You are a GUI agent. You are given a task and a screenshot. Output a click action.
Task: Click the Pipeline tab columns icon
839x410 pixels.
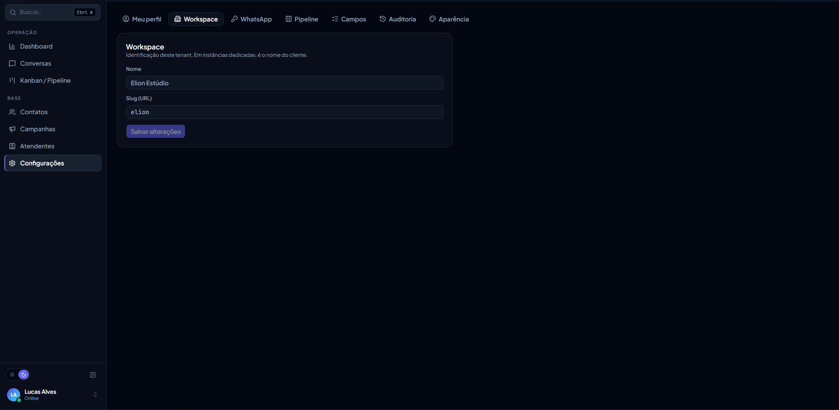point(289,19)
